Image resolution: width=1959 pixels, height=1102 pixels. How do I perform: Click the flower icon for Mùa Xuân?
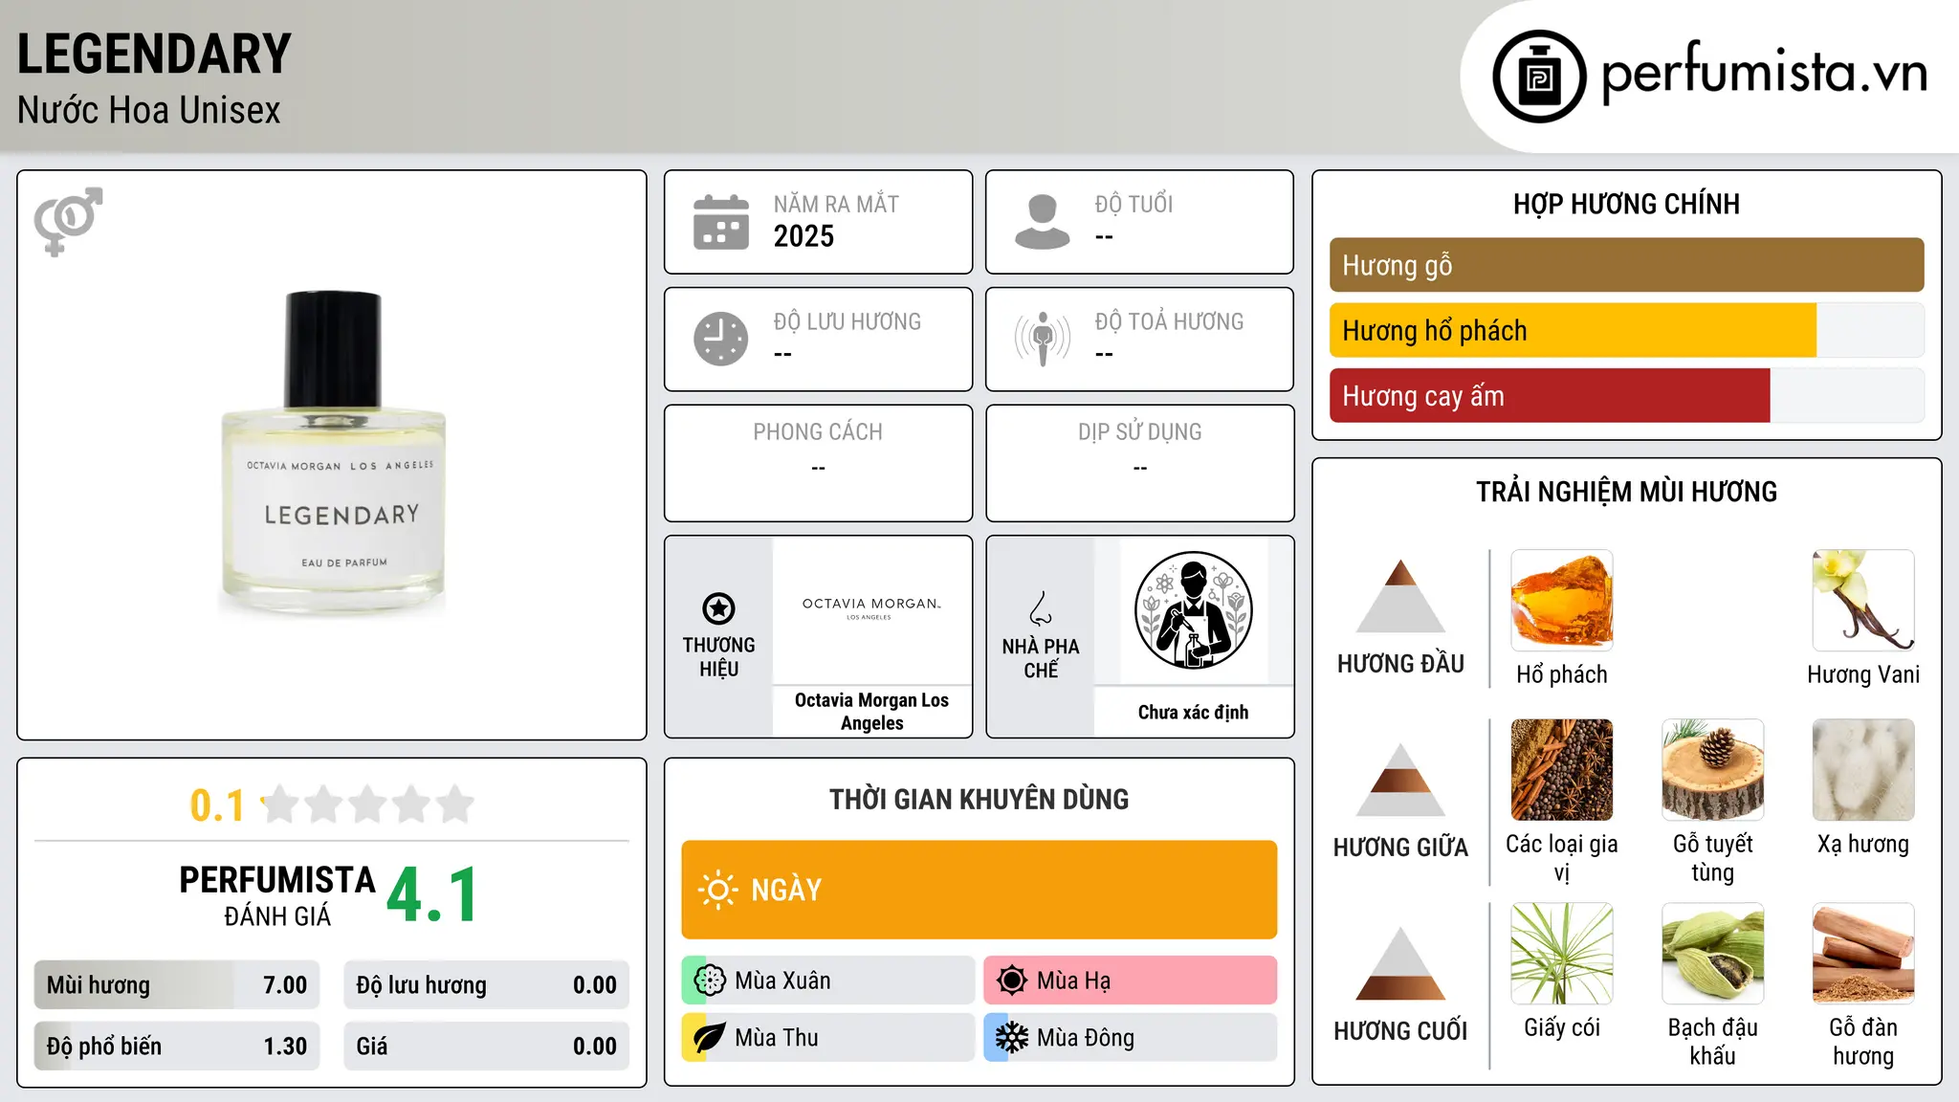tap(710, 981)
